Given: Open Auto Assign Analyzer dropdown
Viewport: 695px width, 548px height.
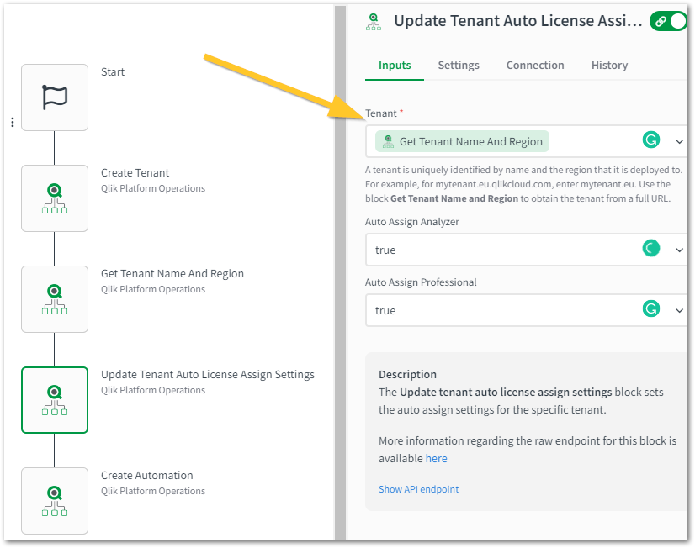Looking at the screenshot, I should [x=680, y=250].
